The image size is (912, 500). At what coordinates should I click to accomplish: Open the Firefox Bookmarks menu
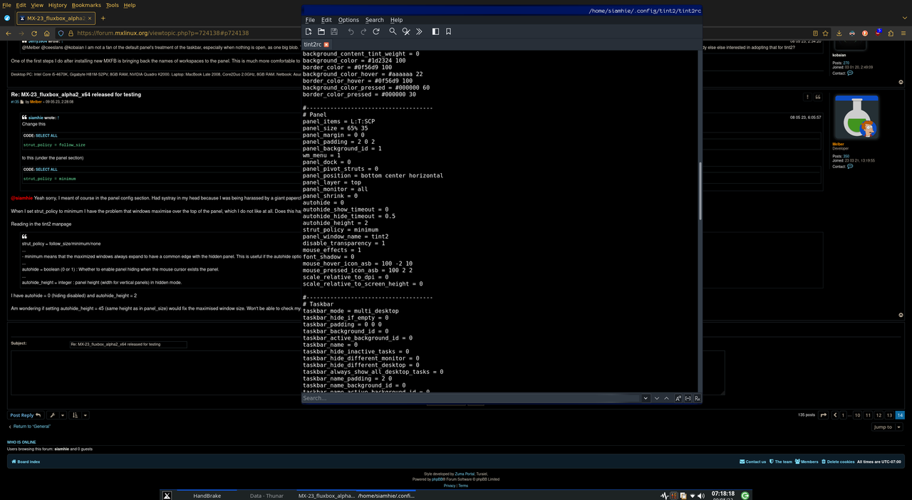[86, 5]
